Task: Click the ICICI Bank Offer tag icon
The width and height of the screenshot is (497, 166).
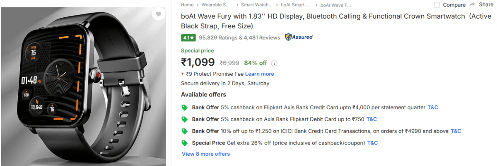Action: pyautogui.click(x=185, y=131)
